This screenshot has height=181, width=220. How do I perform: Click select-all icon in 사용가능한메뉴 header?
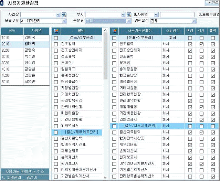click(x=114, y=31)
